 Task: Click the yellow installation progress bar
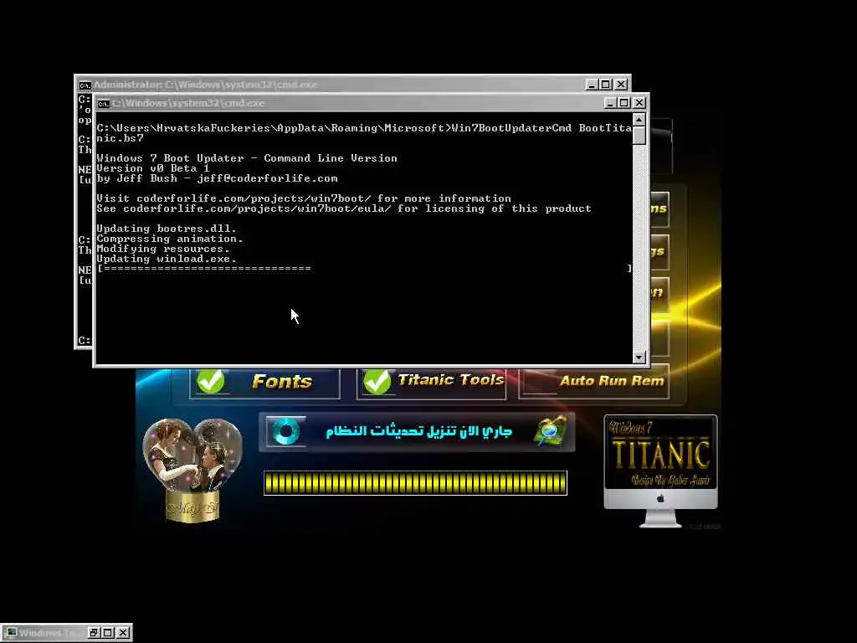click(x=415, y=483)
